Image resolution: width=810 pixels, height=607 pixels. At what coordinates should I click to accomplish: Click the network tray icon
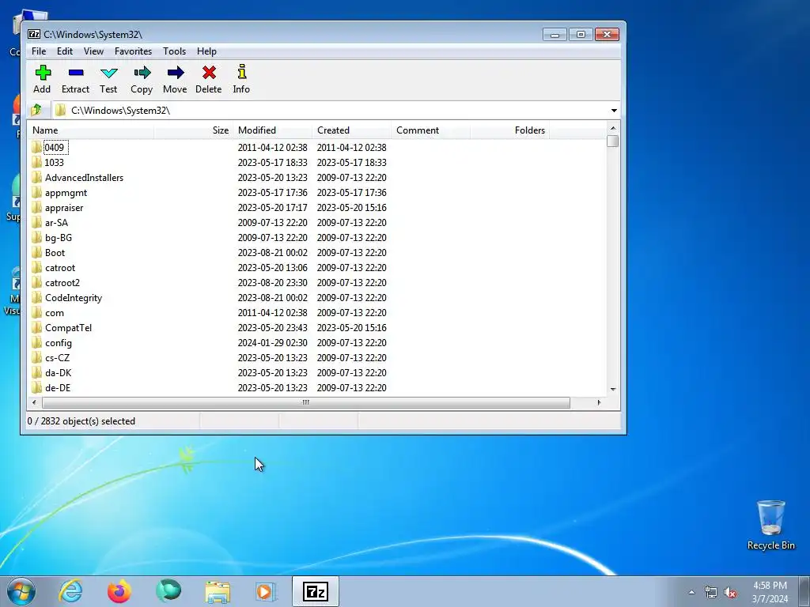pos(711,593)
